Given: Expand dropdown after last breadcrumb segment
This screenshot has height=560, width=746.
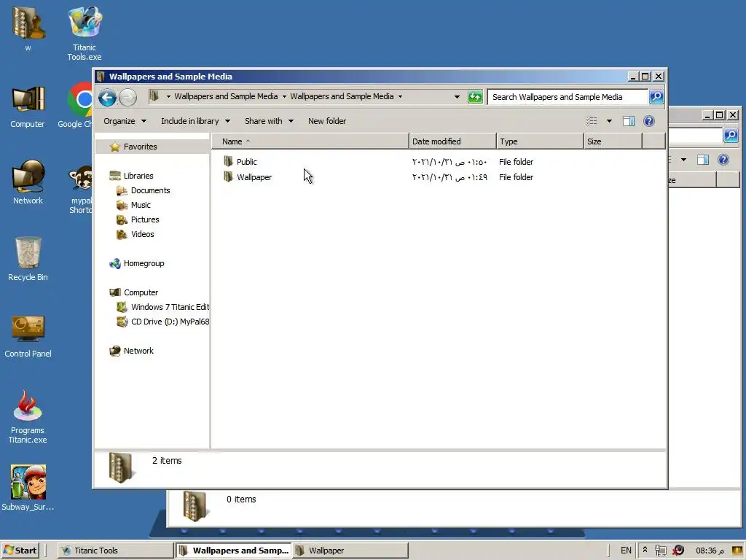Looking at the screenshot, I should tap(400, 97).
